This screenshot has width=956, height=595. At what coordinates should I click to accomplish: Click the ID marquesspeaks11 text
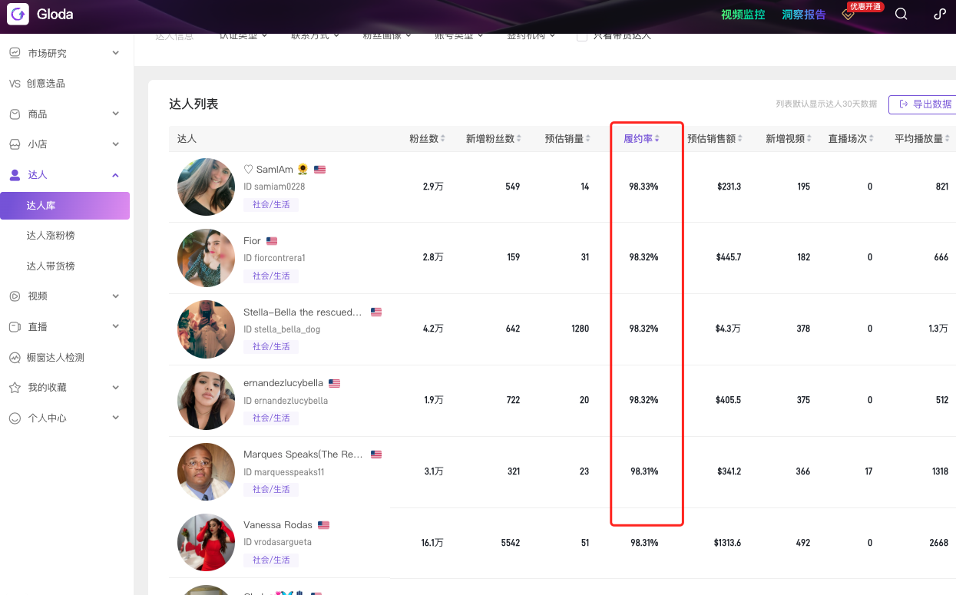[284, 472]
